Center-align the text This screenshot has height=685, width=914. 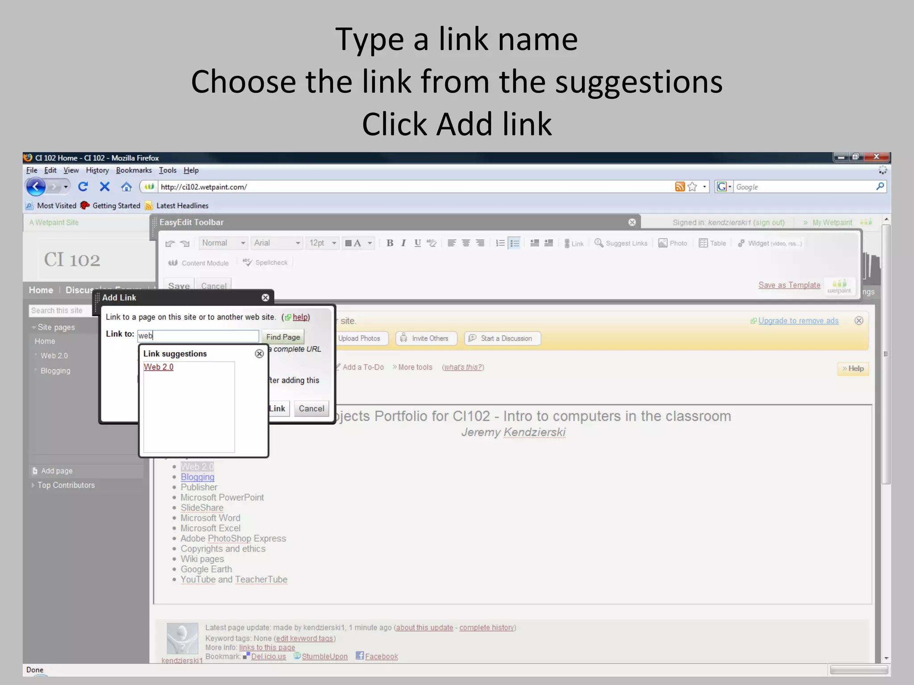[466, 243]
